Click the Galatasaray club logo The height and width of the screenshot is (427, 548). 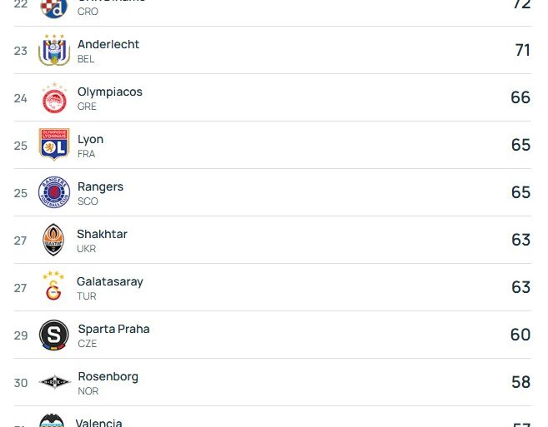(53, 287)
